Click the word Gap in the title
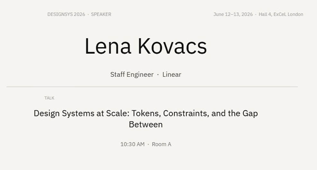This screenshot has width=317, height=170. pos(250,113)
